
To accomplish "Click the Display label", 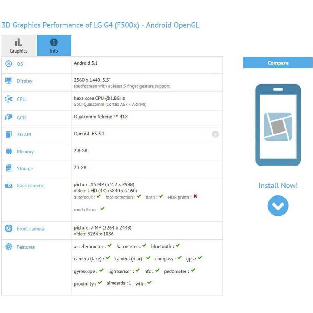I will (x=25, y=81).
